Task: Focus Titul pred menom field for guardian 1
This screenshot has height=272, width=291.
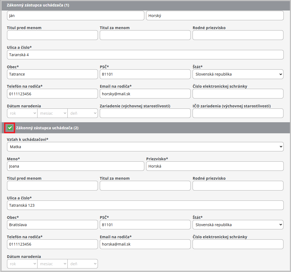Action: click(x=52, y=35)
